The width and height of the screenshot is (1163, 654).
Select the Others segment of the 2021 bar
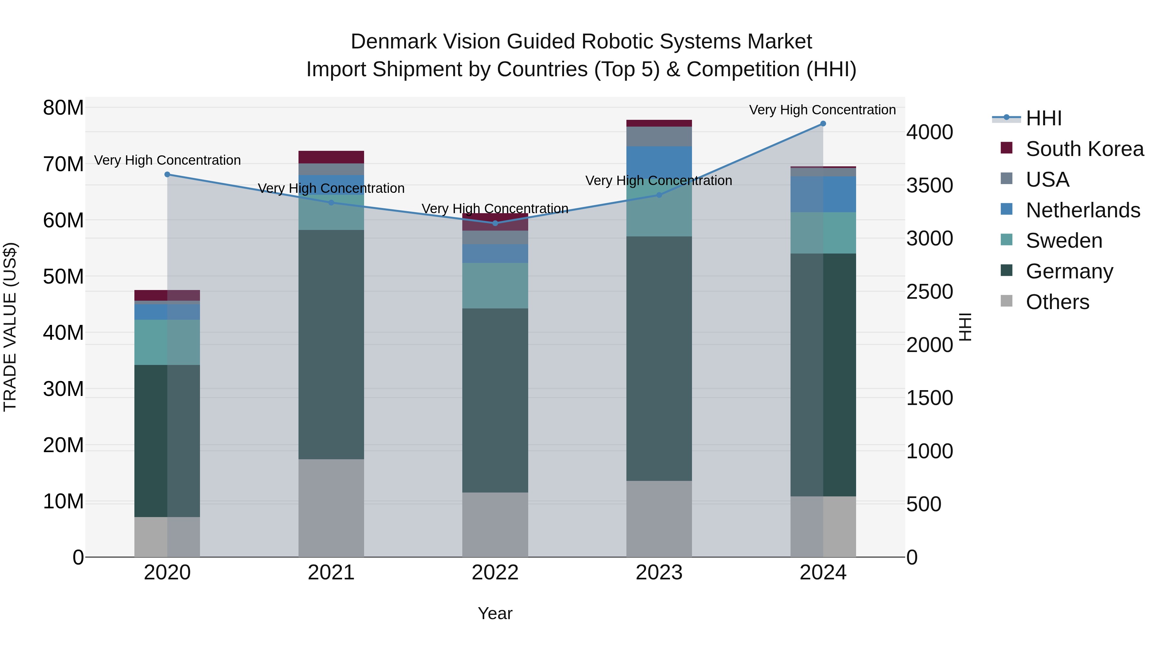[x=331, y=508]
